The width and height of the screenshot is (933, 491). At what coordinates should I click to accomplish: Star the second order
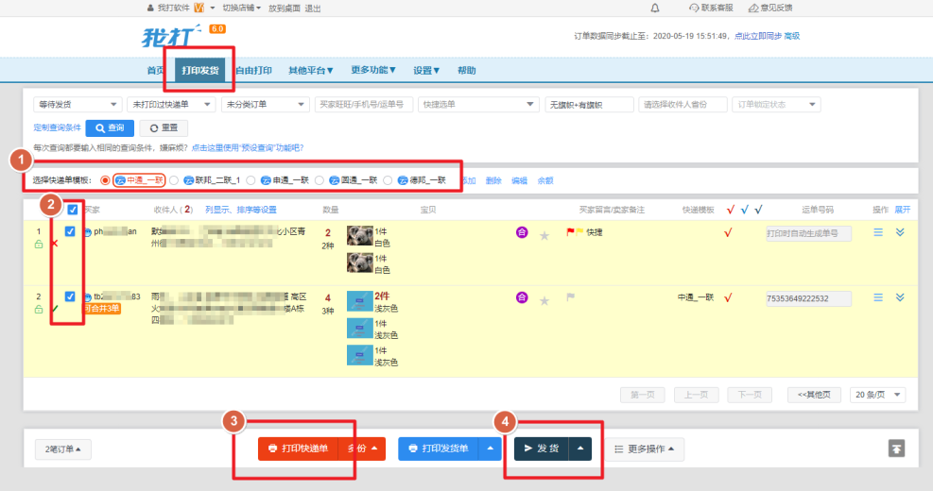(544, 301)
